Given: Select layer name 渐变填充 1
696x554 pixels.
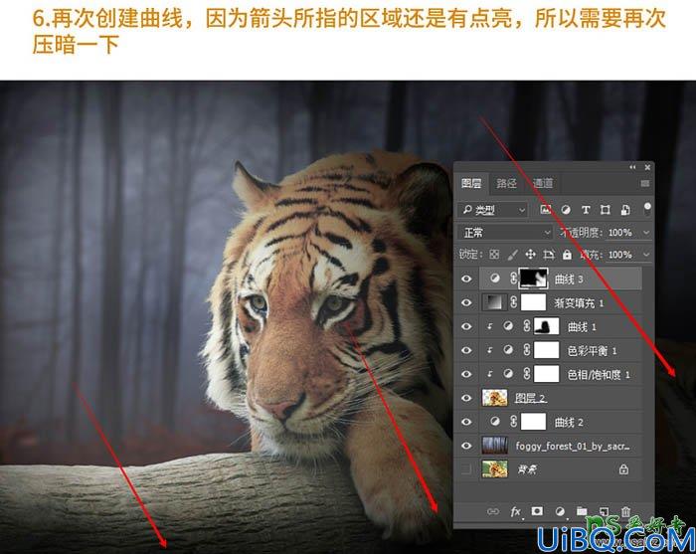Looking at the screenshot, I should click(x=579, y=303).
